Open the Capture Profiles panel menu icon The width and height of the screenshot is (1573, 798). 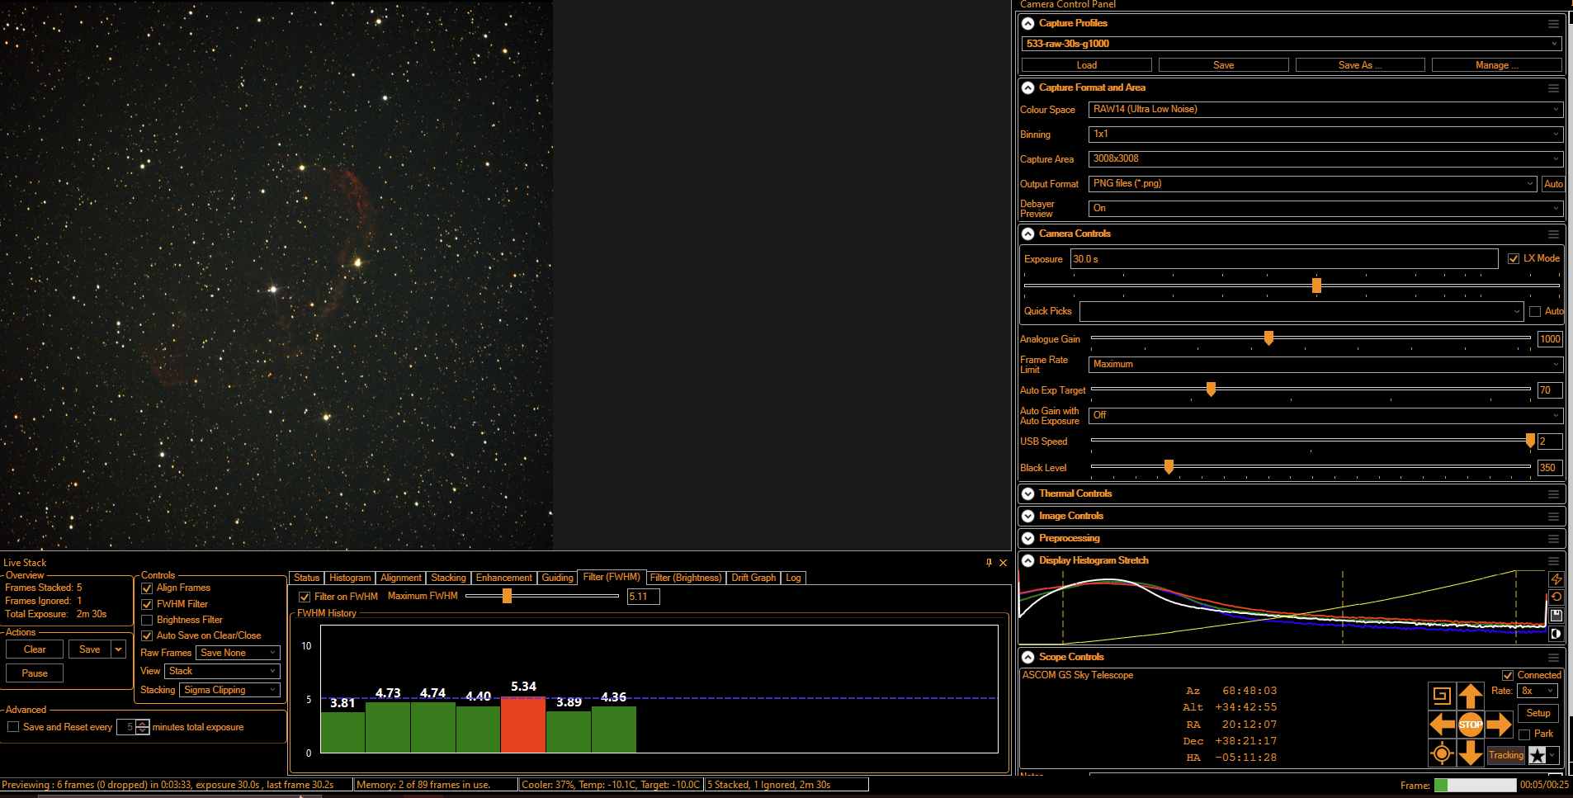coord(1553,24)
